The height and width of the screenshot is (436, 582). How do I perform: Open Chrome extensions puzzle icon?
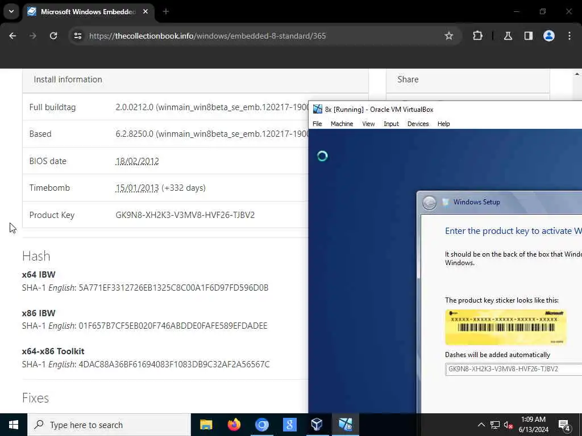pos(477,36)
